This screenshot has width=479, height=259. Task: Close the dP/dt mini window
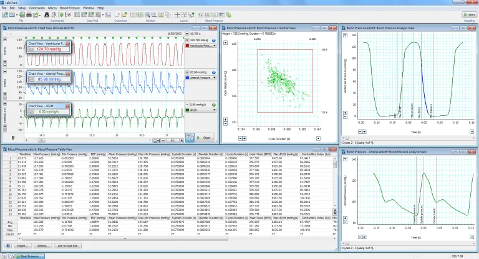click(67, 106)
